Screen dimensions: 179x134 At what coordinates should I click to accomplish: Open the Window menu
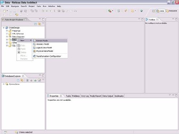click(x=52, y=6)
